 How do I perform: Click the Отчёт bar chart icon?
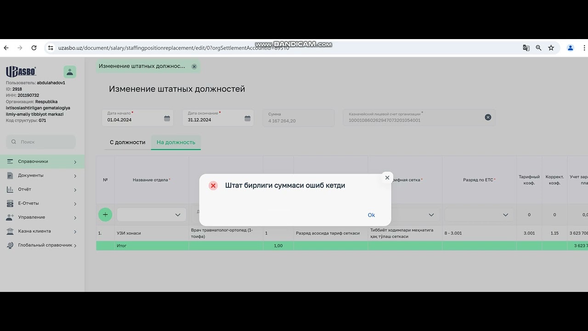10,189
